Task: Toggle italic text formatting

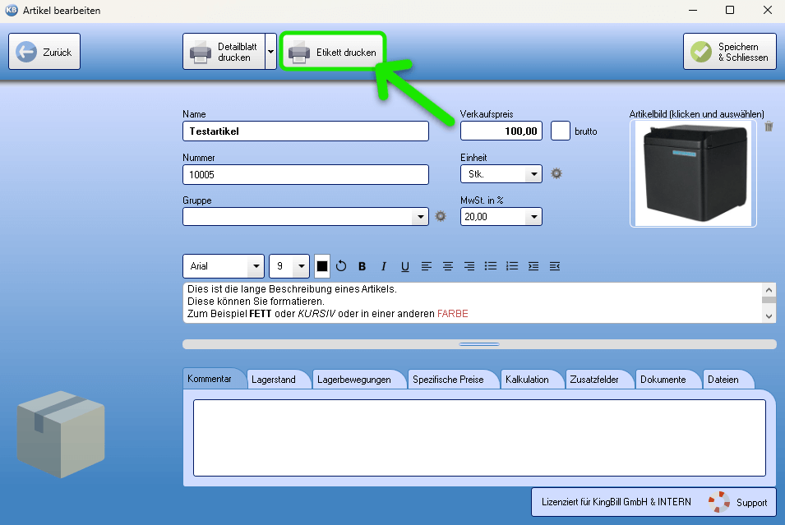Action: (x=383, y=266)
